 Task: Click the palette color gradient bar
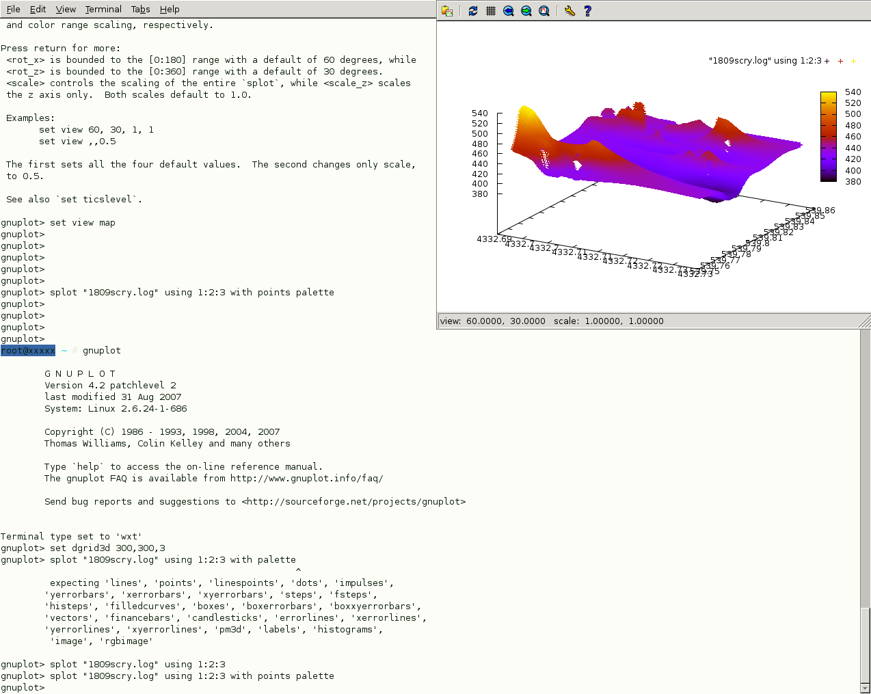pos(828,137)
